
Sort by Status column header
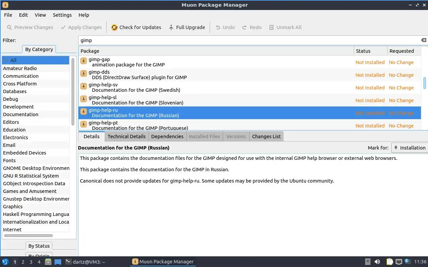coord(370,51)
